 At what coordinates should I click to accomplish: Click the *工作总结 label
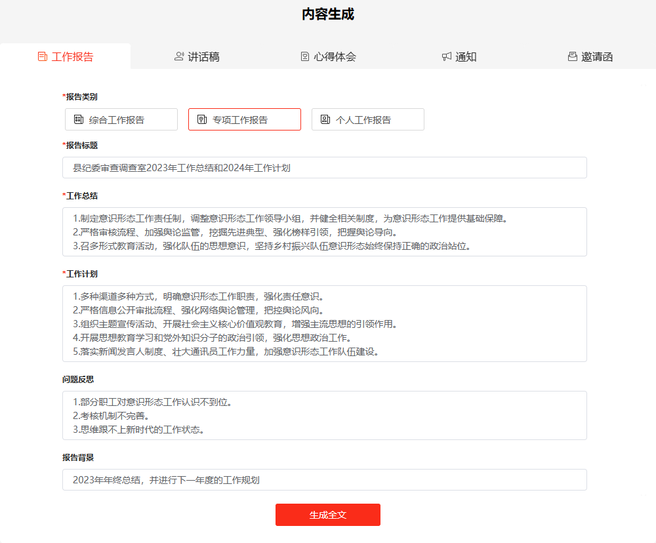(80, 196)
